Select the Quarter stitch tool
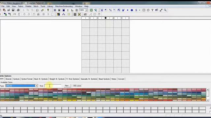Viewport: 211px width, 118px height. point(114,10)
